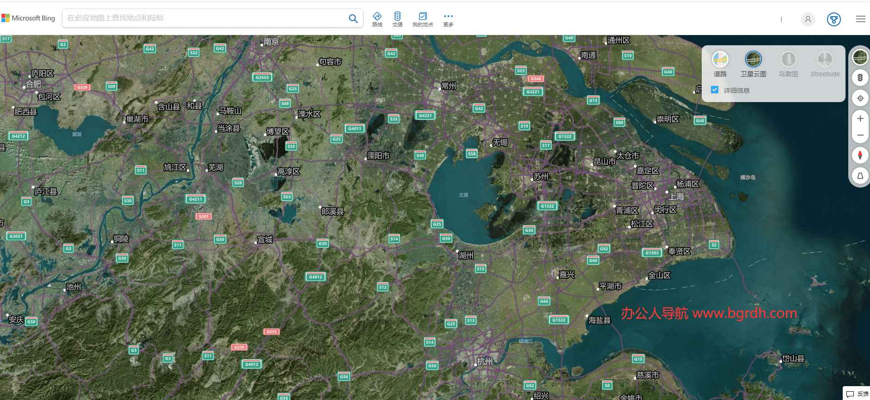Toggle traffic light layer in the side rail
The width and height of the screenshot is (870, 400).
pyautogui.click(x=860, y=78)
